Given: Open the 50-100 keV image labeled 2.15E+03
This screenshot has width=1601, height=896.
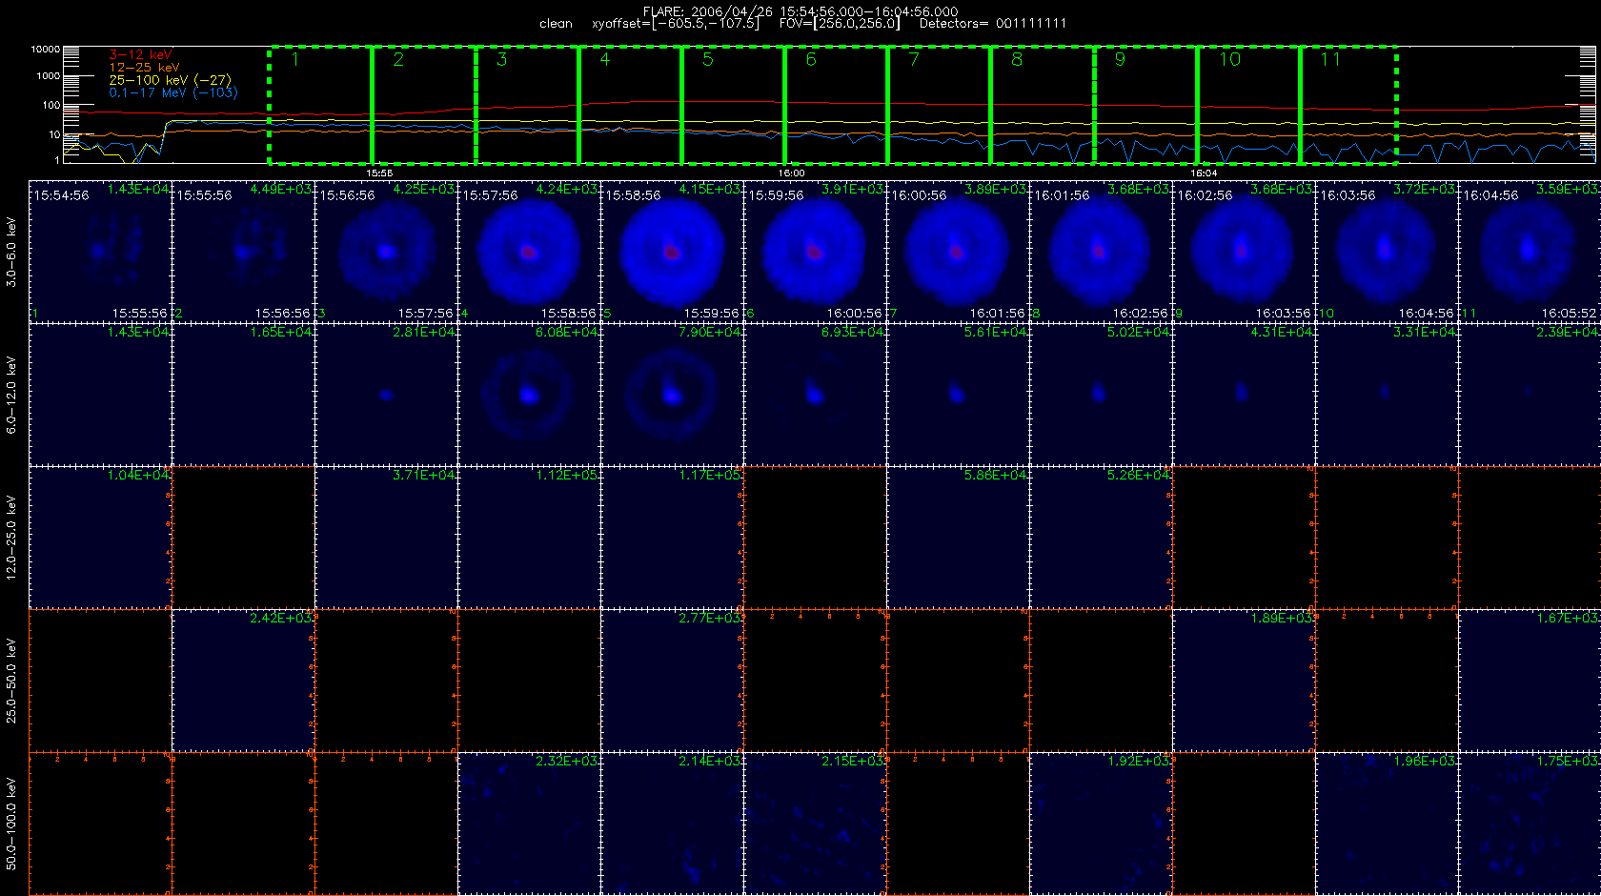Looking at the screenshot, I should point(815,824).
